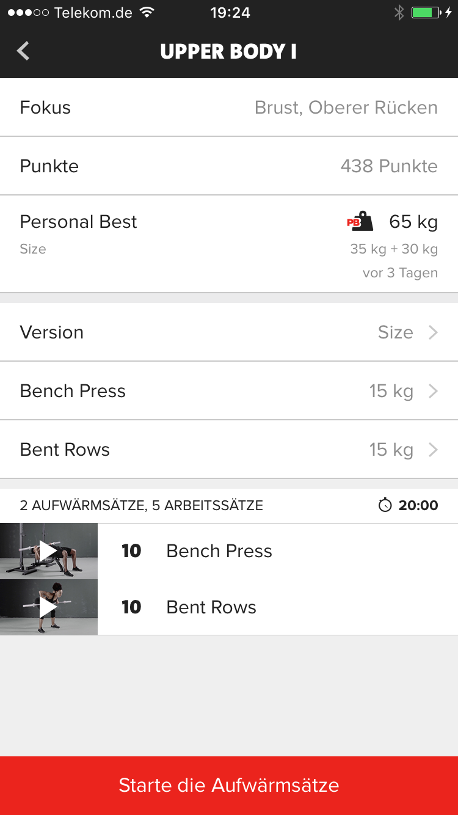This screenshot has height=815, width=458.
Task: Tap the Bent Rows 15 kg value
Action: pos(391,450)
